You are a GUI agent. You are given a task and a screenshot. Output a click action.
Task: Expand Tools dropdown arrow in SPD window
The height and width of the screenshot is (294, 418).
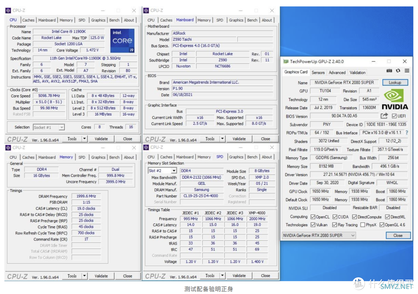(222, 275)
